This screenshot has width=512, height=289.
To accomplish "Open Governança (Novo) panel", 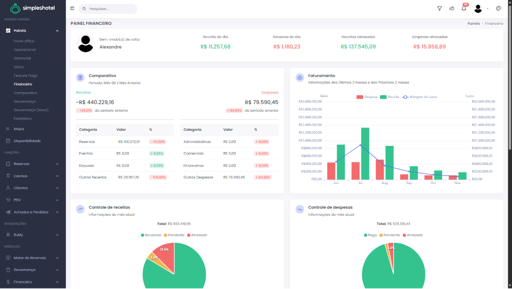I will pos(31,110).
